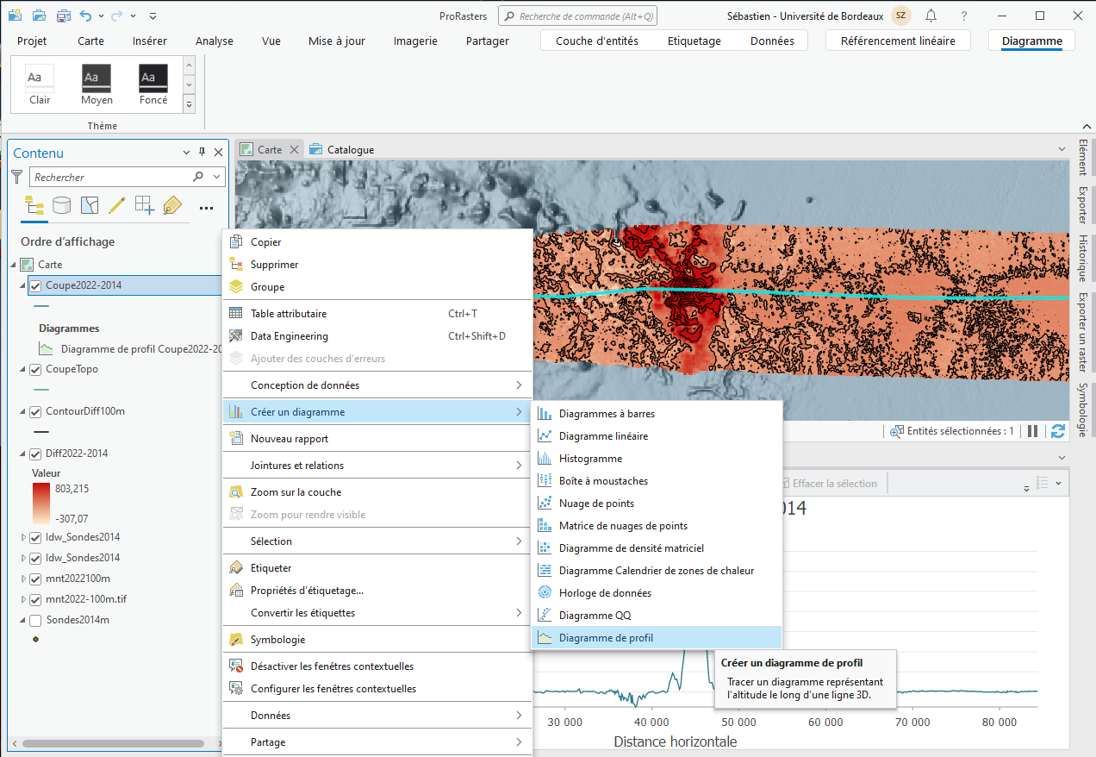1096x757 pixels.
Task: Apply the Foncé theme
Action: click(153, 84)
